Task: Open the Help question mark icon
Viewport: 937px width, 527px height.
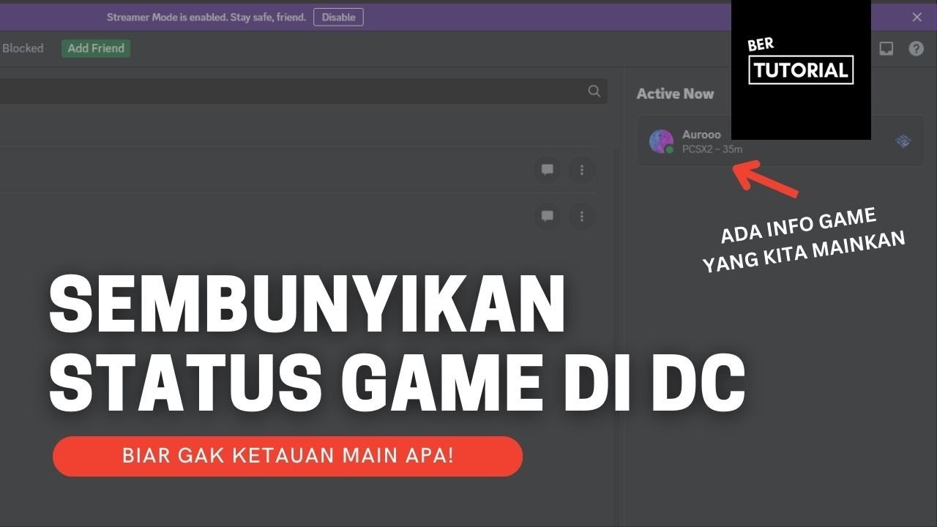Action: click(x=916, y=49)
